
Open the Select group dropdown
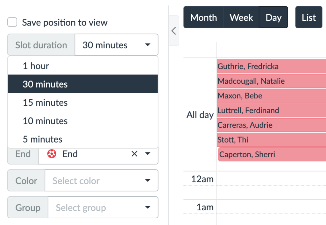103,207
